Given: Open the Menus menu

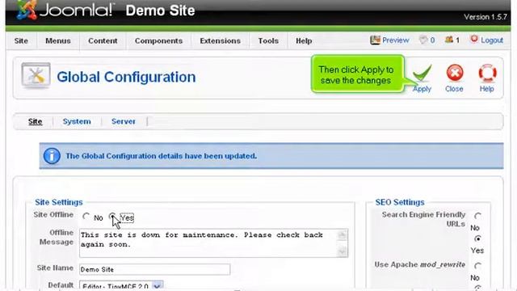Looking at the screenshot, I should point(58,41).
